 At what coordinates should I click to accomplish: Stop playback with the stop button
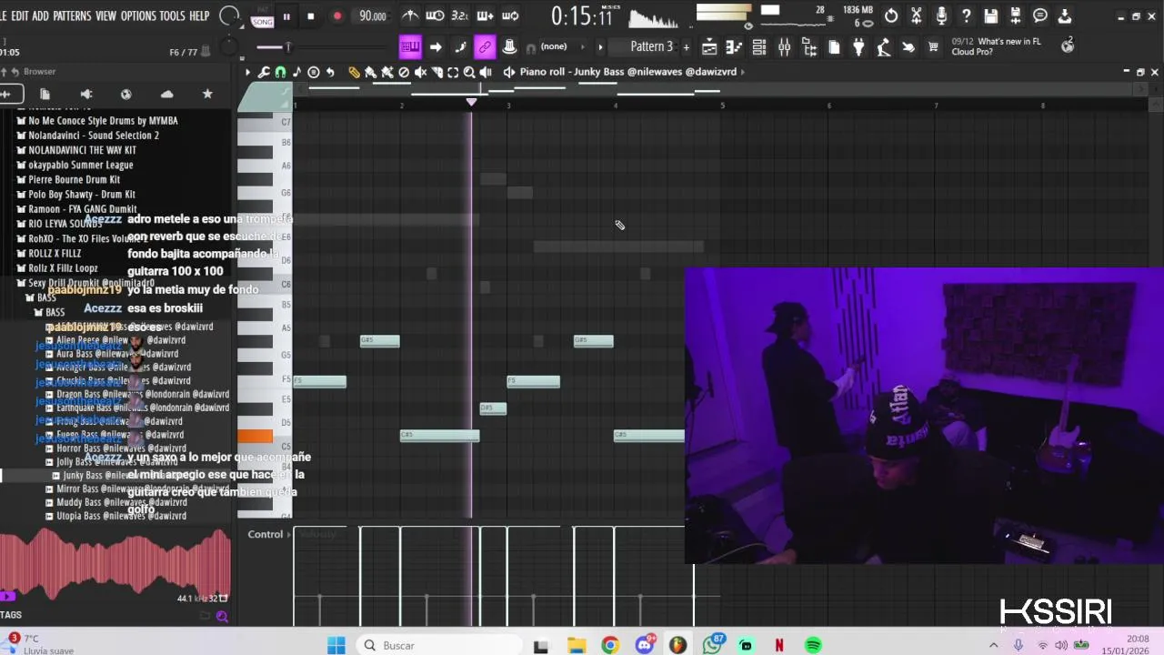click(311, 16)
